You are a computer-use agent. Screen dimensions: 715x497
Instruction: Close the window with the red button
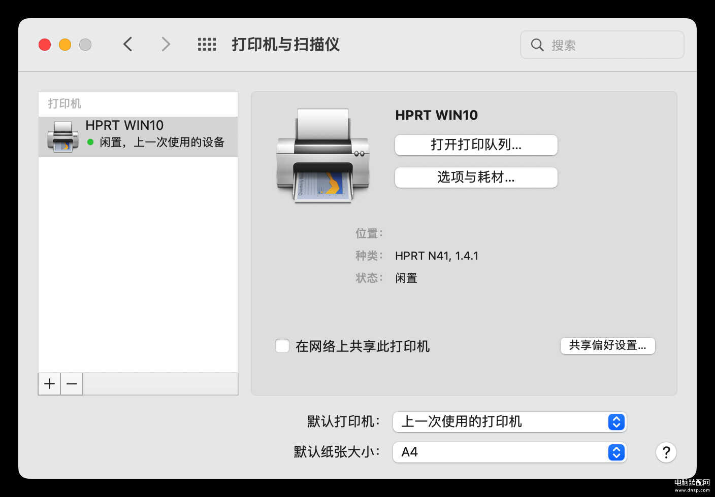click(x=45, y=45)
